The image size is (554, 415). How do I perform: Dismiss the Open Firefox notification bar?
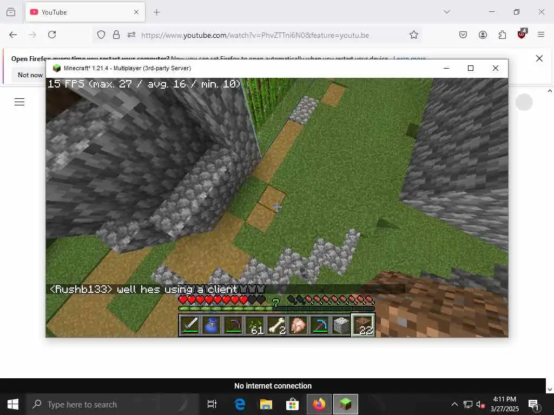[x=539, y=58]
